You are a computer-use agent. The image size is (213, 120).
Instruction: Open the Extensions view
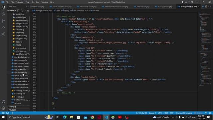[x=3, y=34]
